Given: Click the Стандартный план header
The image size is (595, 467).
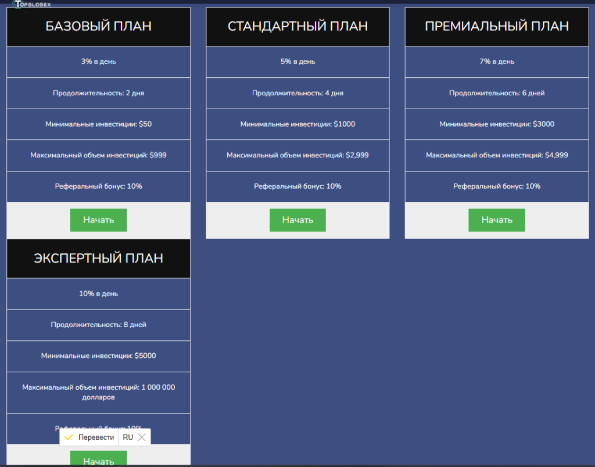Looking at the screenshot, I should point(297,27).
